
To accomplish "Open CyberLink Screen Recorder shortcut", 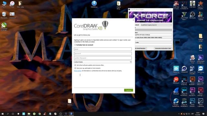I will (184, 81).
